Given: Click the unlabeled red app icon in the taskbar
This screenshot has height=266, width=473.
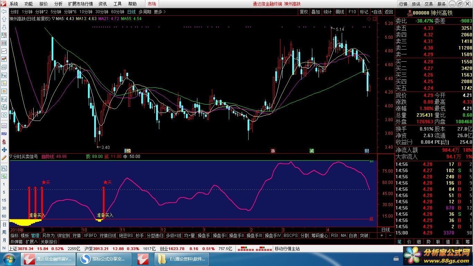Looking at the screenshot, I should pos(143,259).
